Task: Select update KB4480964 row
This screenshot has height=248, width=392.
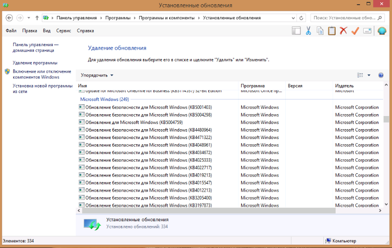Action: 229,130
